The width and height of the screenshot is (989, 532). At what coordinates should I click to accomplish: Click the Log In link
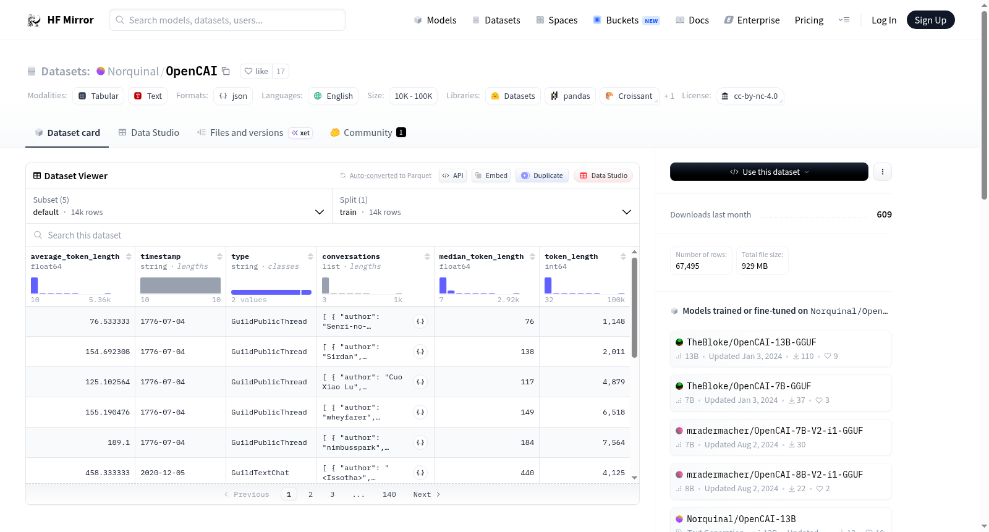coord(884,20)
